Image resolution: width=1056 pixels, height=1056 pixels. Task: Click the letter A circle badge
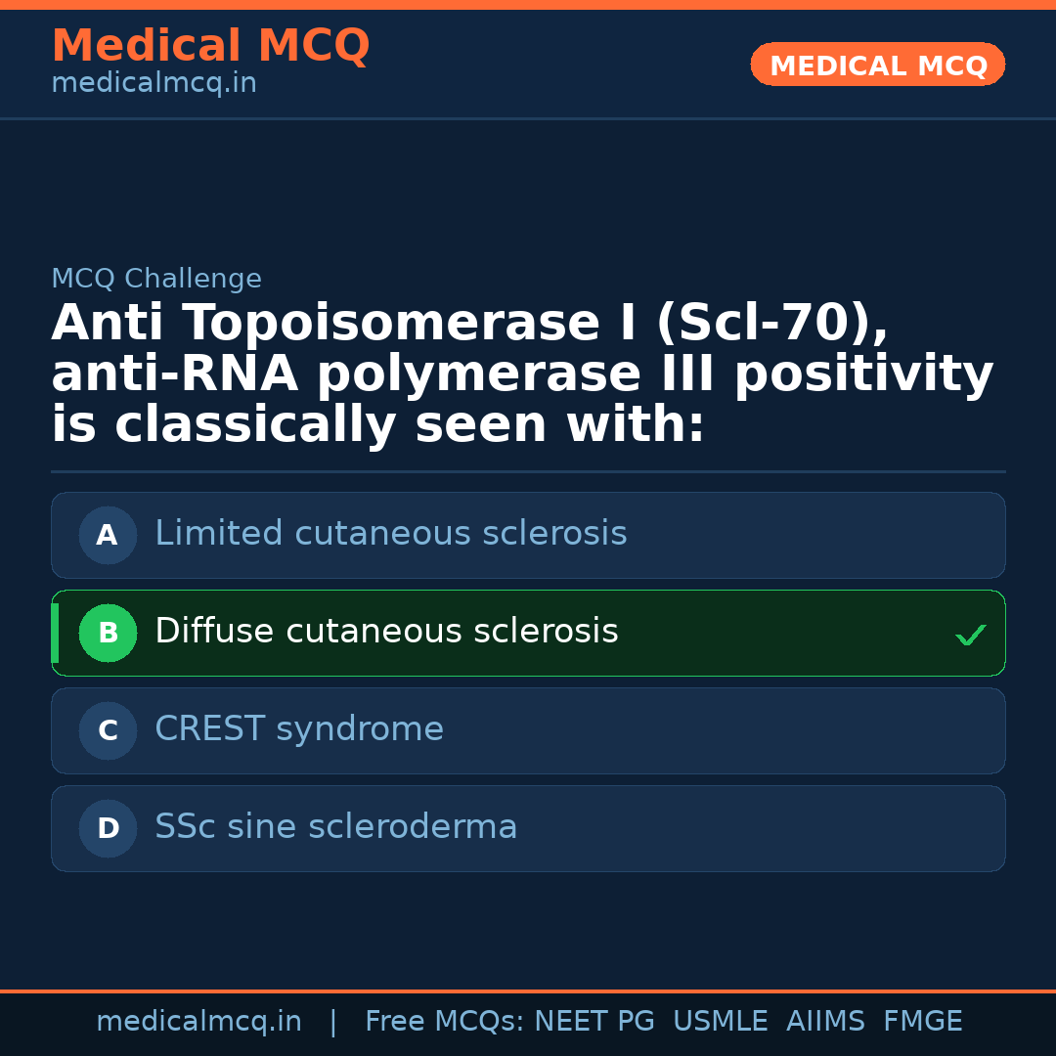(108, 535)
